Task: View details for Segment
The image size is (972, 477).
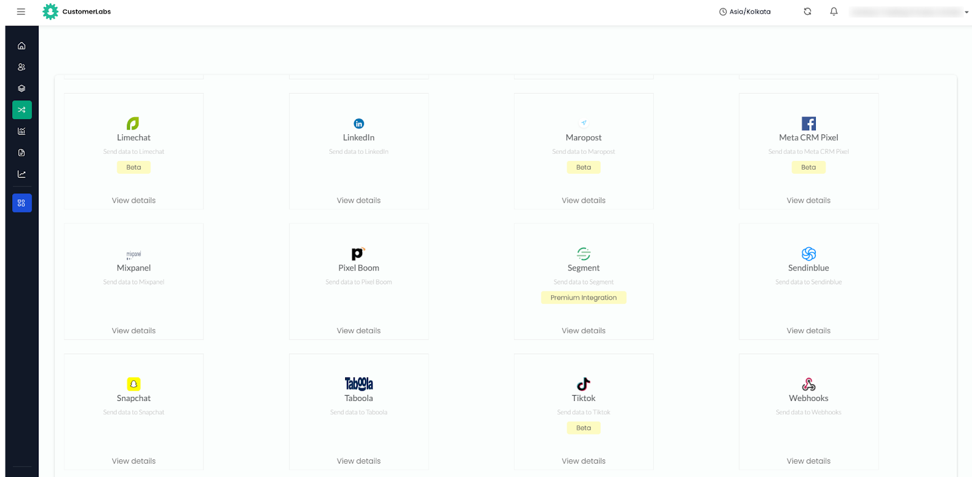Action: tap(584, 331)
